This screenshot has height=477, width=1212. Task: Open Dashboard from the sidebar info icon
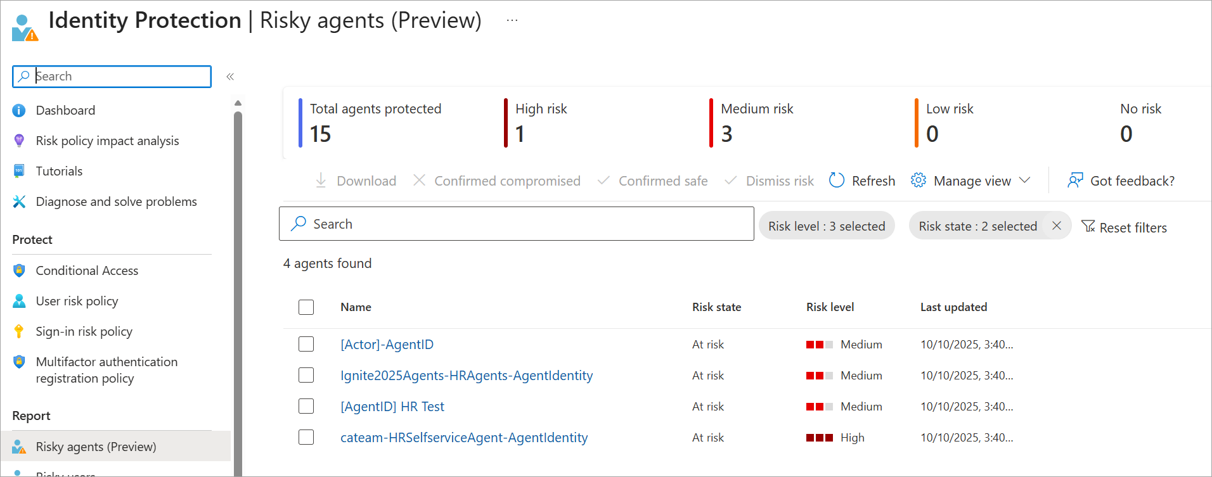click(x=19, y=110)
